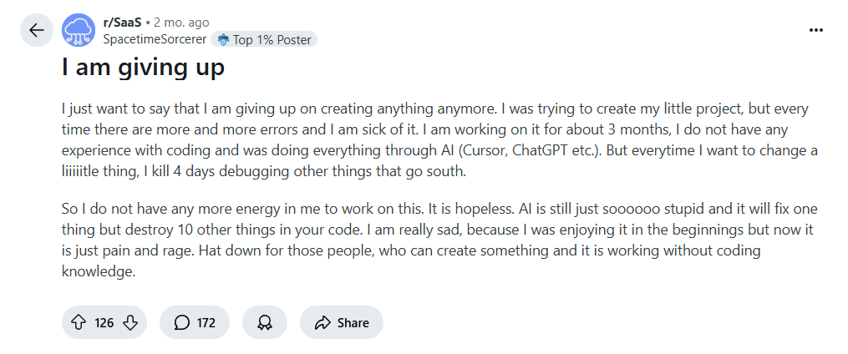Screen dimensions: 848x354
Task: Click the 126 vote score
Action: [x=104, y=322]
